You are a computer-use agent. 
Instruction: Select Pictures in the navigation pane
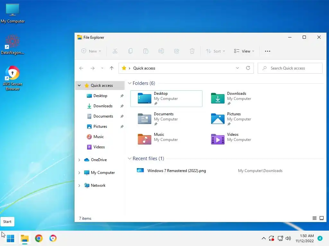pyautogui.click(x=100, y=127)
